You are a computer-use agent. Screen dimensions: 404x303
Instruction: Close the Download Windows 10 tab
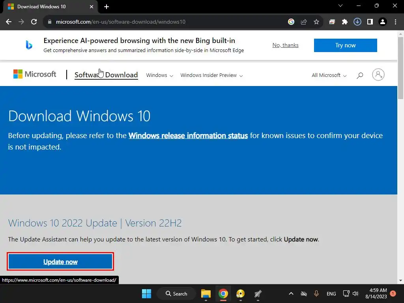[x=92, y=7]
